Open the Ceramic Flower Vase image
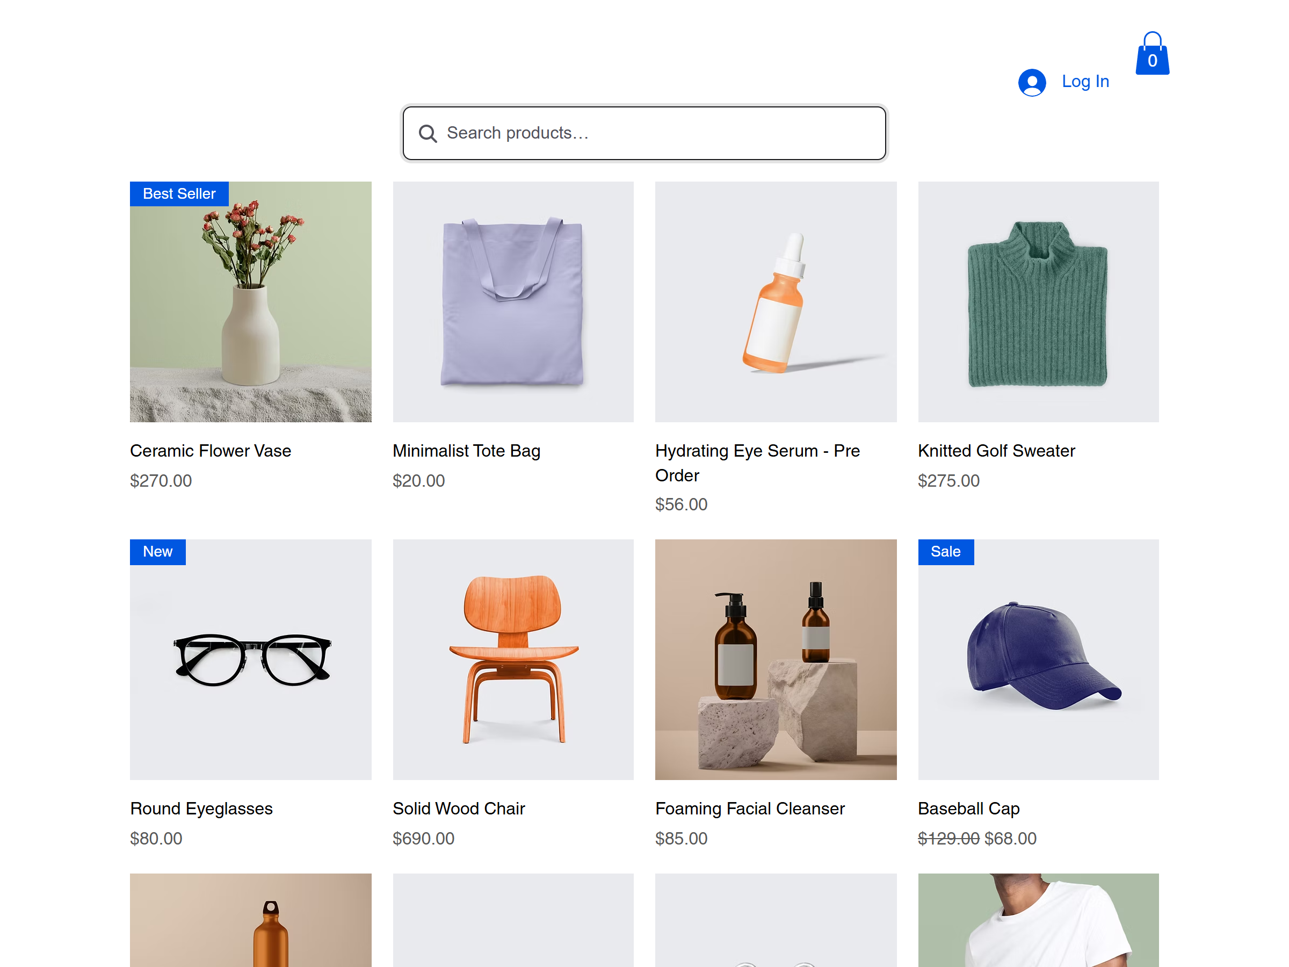 click(251, 302)
